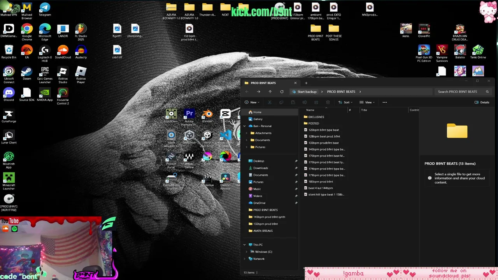Image resolution: width=498 pixels, height=280 pixels.
Task: Expand the Pictures folder under Ben - Personal
Action: coord(247,147)
